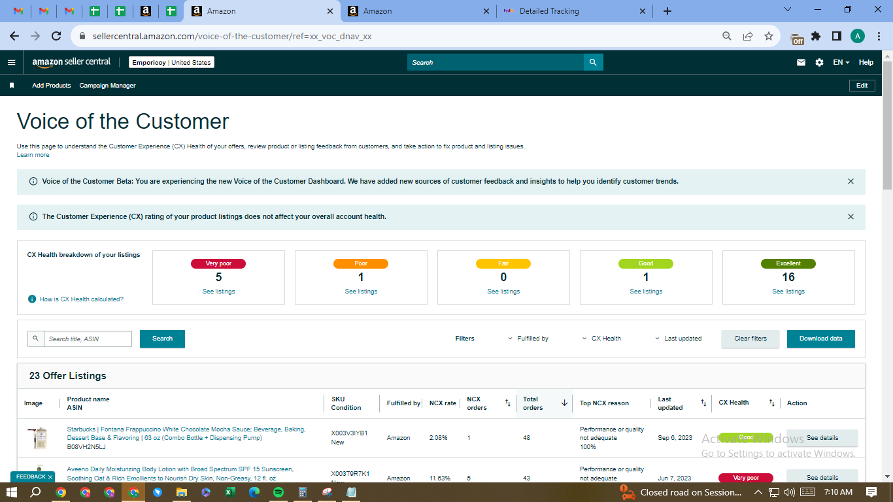
Task: Click the Share this page icon
Action: point(748,36)
